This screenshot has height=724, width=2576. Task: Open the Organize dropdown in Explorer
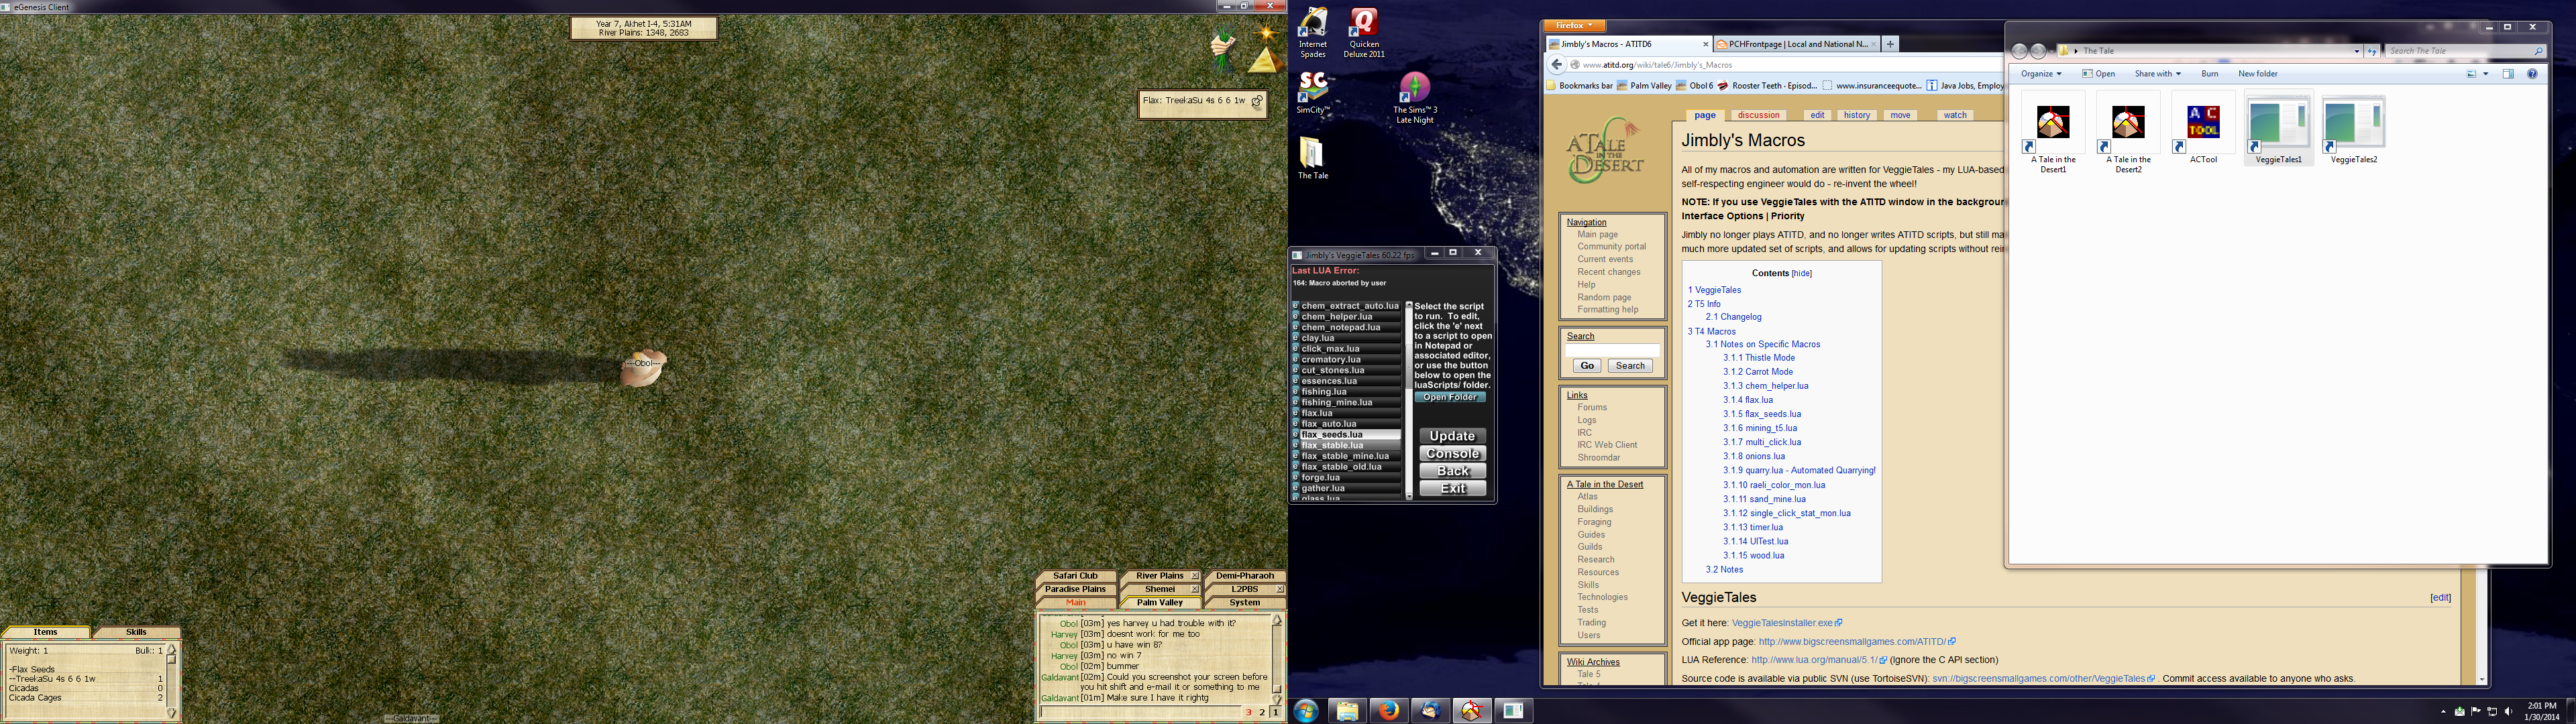(x=2040, y=74)
